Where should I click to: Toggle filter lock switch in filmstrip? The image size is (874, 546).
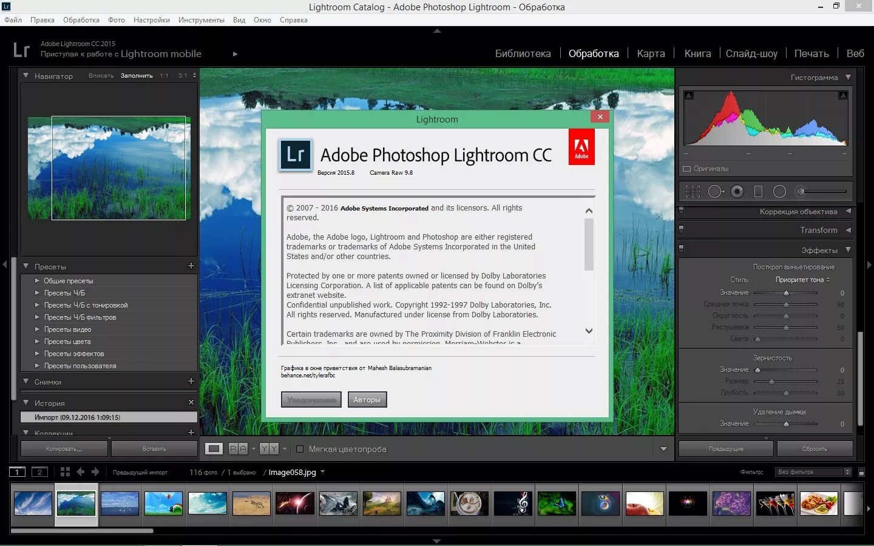pyautogui.click(x=861, y=472)
